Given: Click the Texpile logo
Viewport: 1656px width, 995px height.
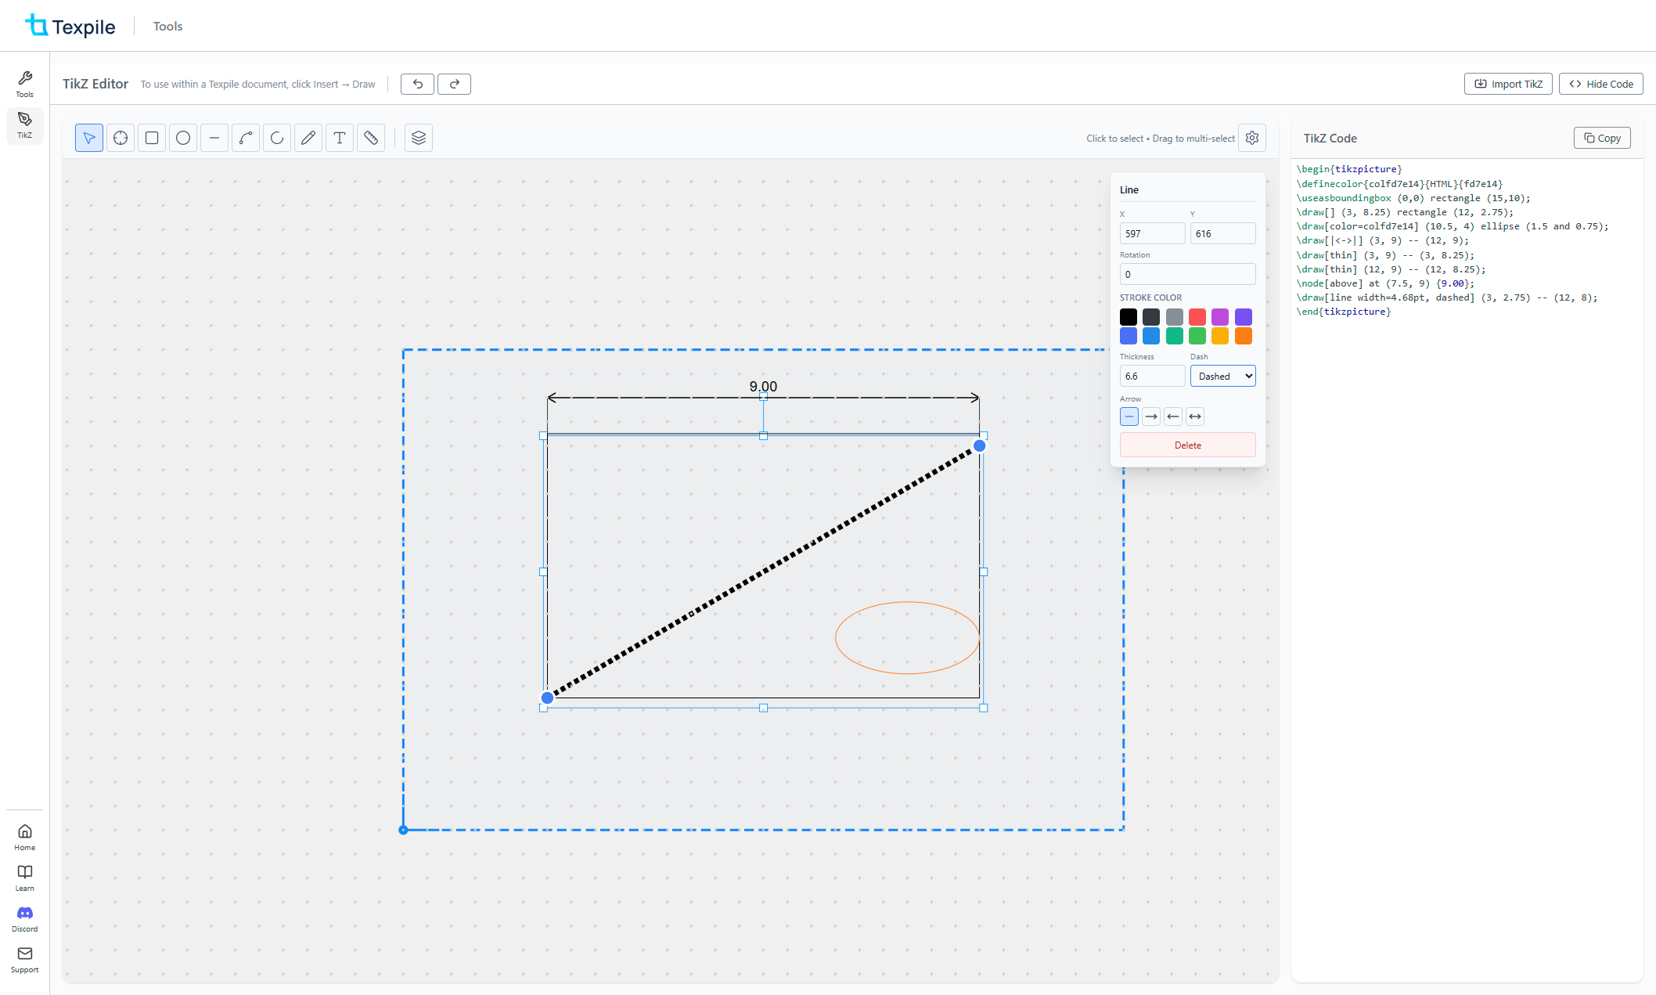Looking at the screenshot, I should (x=70, y=26).
